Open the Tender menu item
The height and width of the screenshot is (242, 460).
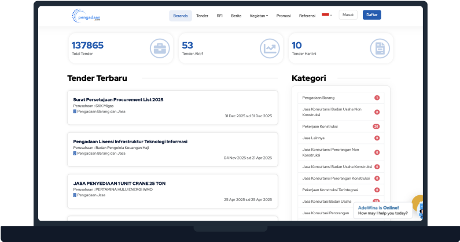pyautogui.click(x=202, y=16)
